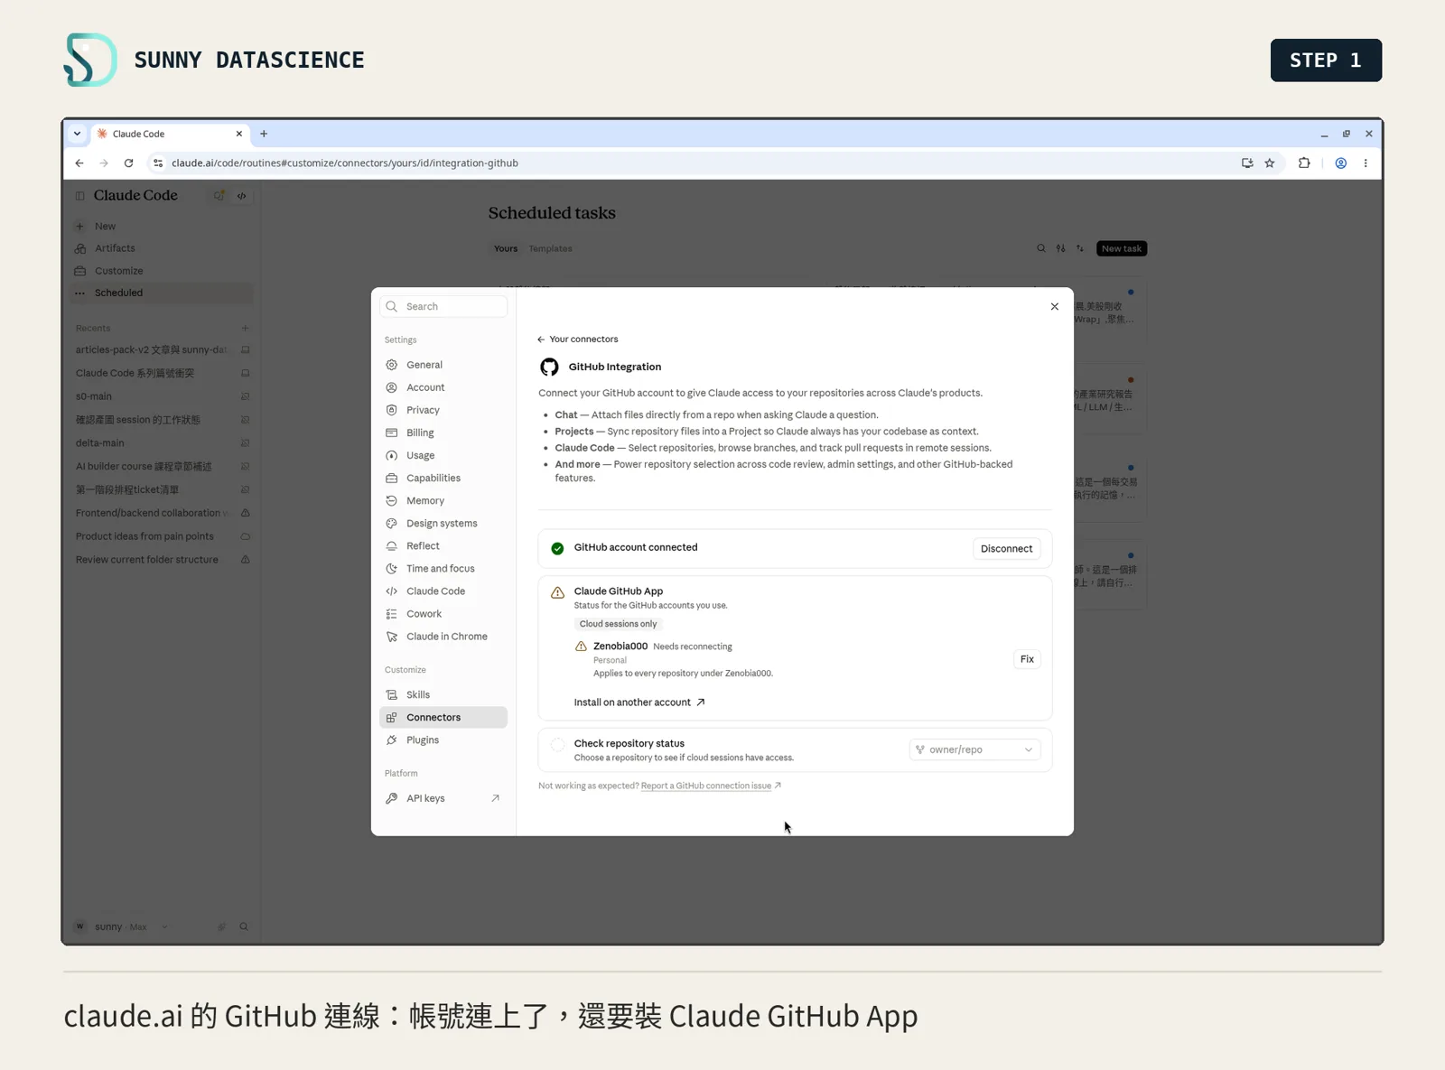The height and width of the screenshot is (1070, 1445).
Task: Click the Claude in Chrome cursor icon
Action: click(x=392, y=636)
